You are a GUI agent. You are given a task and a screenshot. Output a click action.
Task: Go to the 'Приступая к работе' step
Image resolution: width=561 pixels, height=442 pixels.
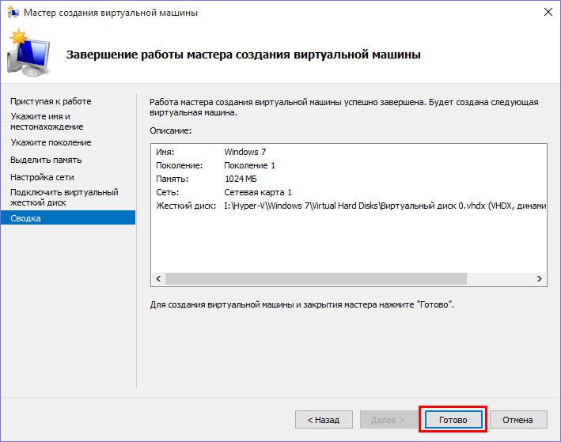[51, 101]
